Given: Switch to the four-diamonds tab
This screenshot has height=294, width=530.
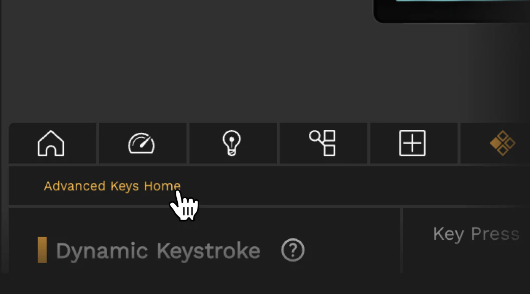Looking at the screenshot, I should pos(495,143).
